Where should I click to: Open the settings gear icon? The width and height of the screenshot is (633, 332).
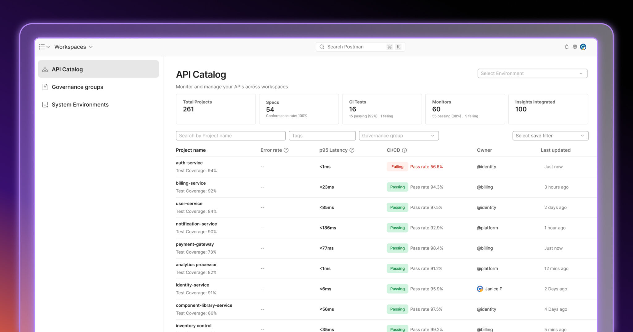[575, 47]
